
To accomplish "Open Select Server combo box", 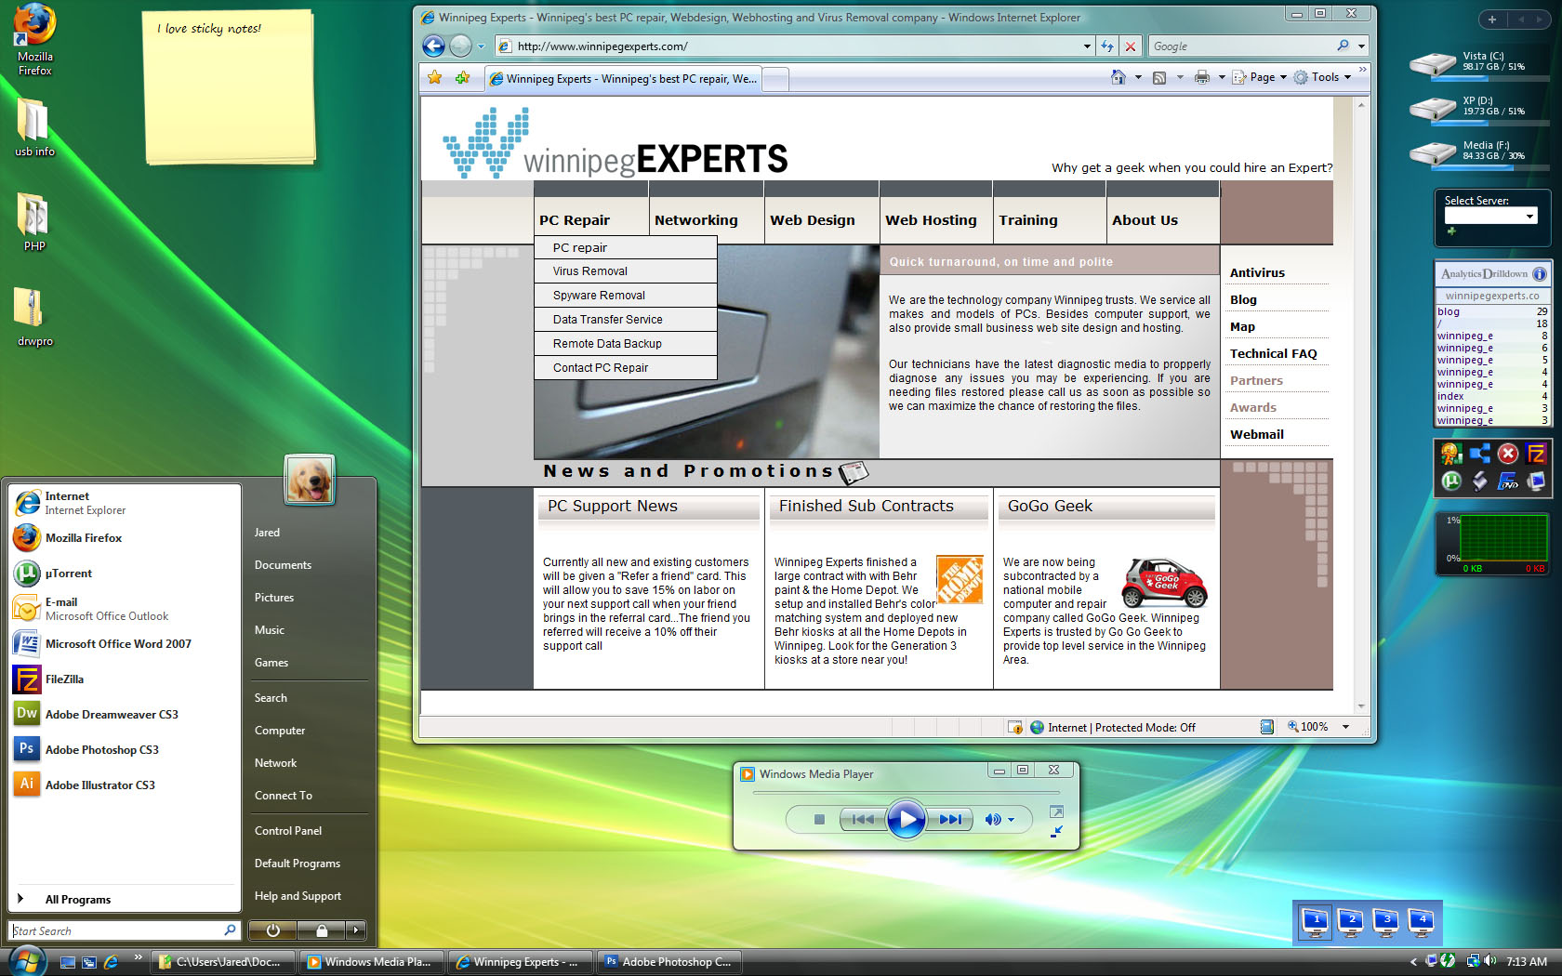I will (1490, 216).
